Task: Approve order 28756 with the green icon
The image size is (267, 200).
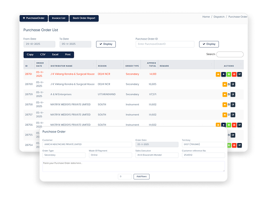Action: click(229, 125)
